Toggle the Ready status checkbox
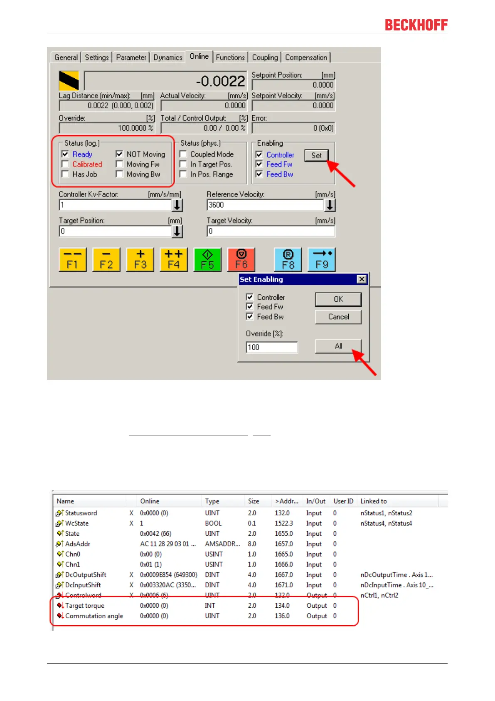495x701 pixels. click(65, 154)
